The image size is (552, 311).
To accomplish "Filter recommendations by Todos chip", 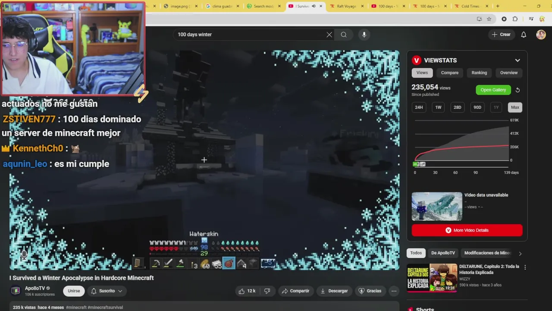I will pyautogui.click(x=416, y=253).
